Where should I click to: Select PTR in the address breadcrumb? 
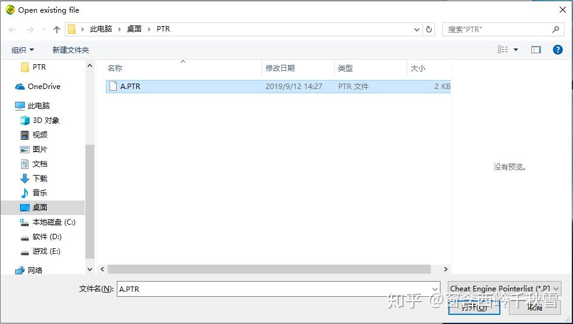(163, 29)
